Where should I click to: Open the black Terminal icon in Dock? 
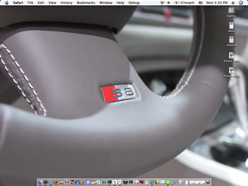(109, 182)
